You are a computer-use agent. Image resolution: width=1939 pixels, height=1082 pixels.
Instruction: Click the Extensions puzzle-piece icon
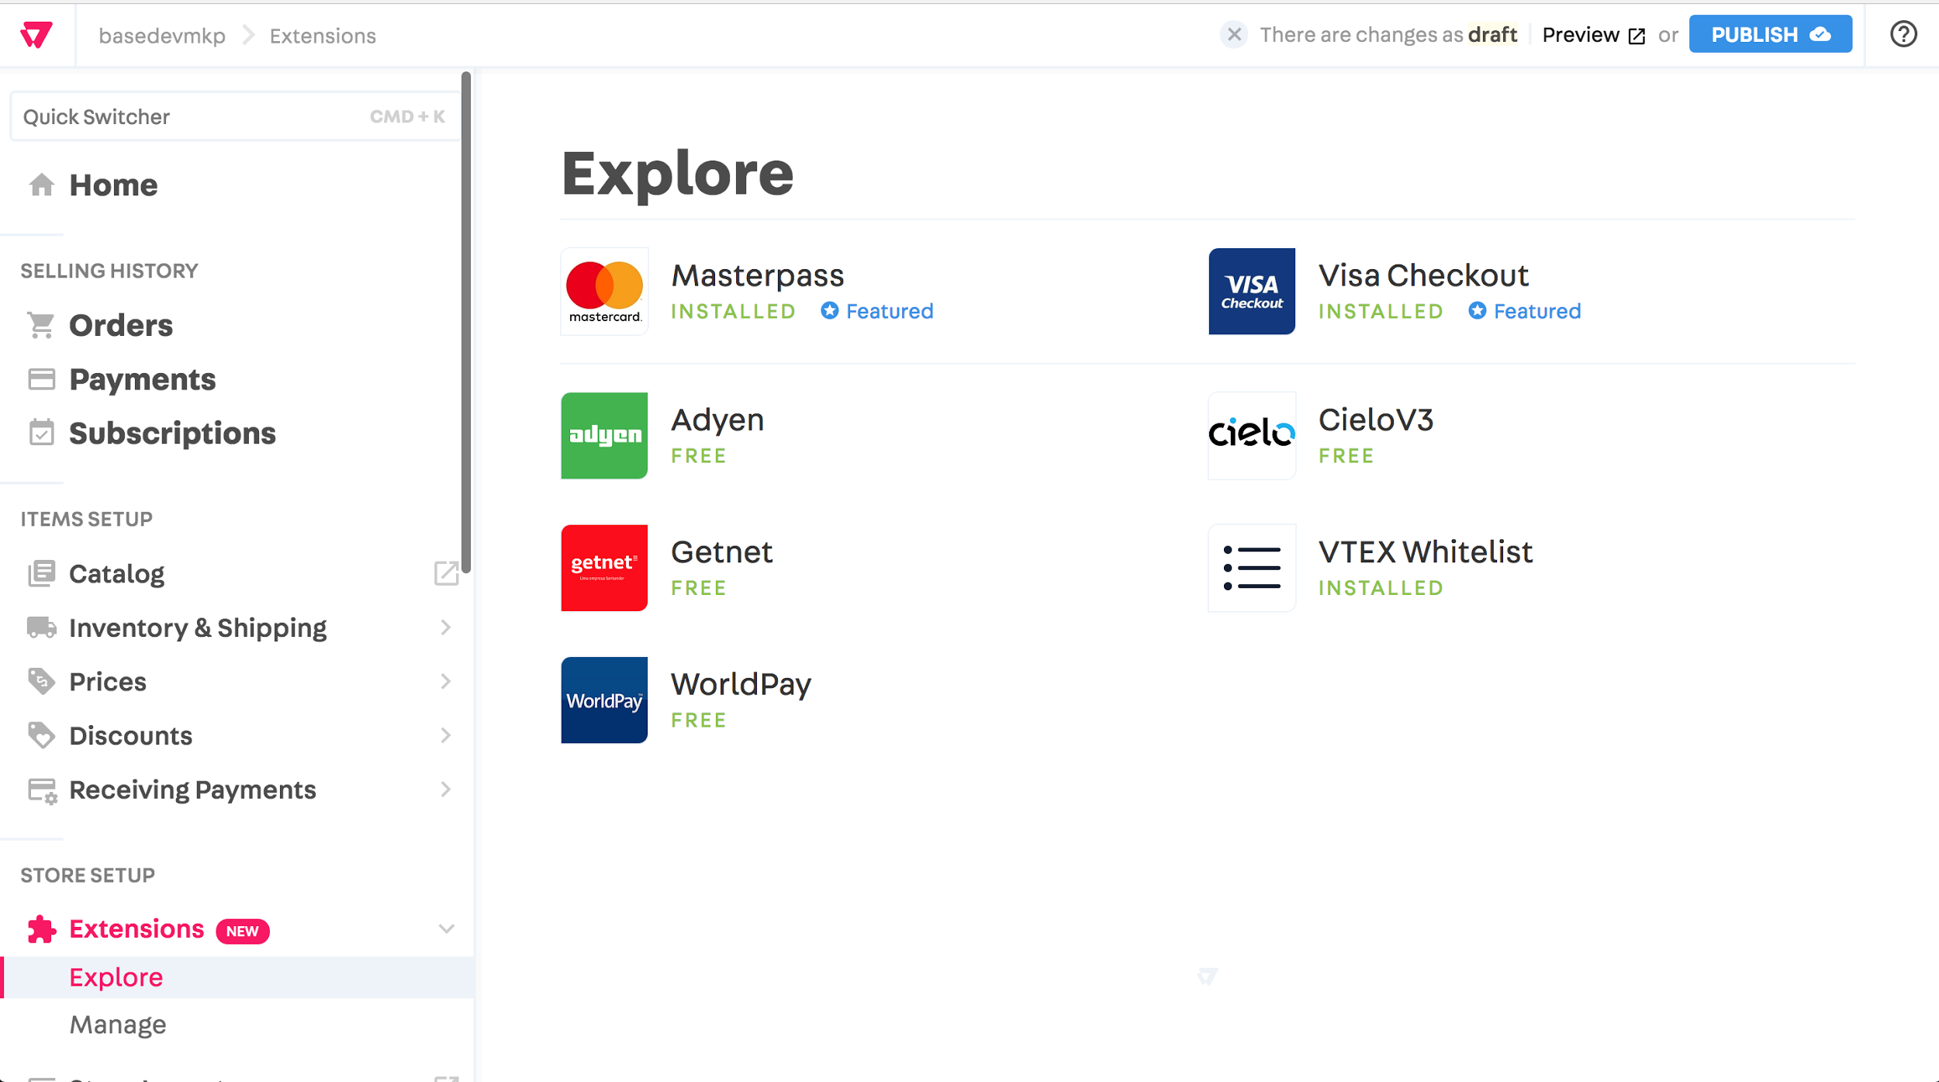coord(41,928)
